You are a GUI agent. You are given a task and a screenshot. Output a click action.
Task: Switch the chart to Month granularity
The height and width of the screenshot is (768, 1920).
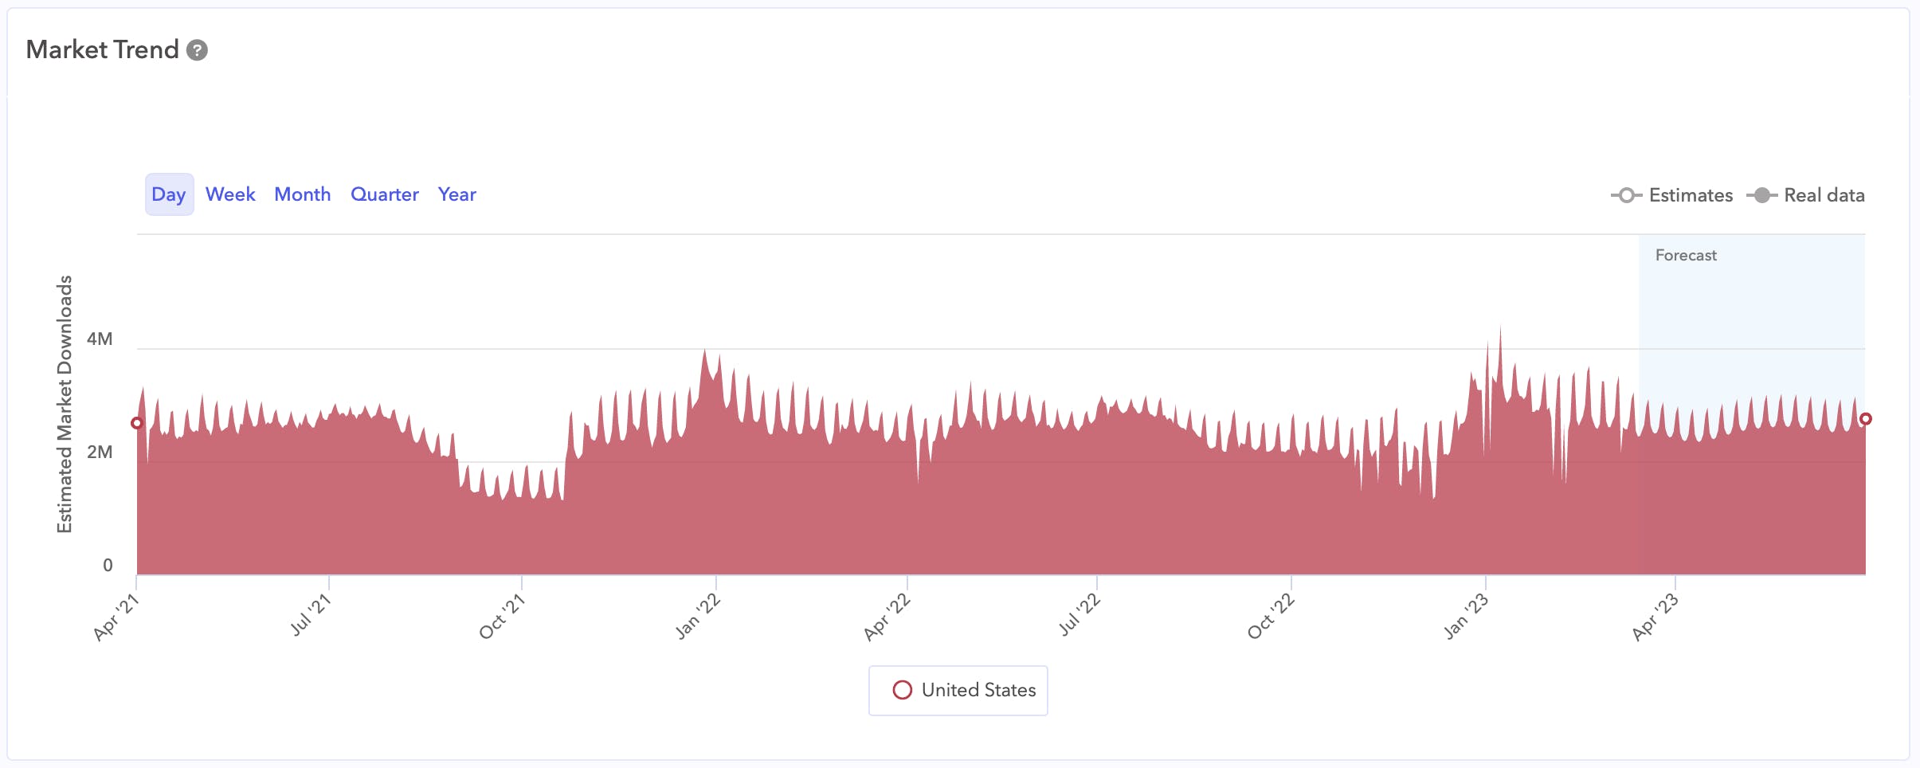302,194
